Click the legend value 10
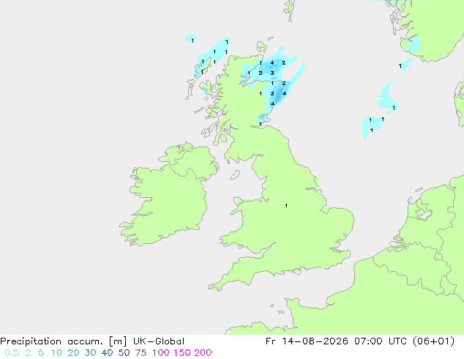The height and width of the screenshot is (359, 464). pyautogui.click(x=56, y=353)
